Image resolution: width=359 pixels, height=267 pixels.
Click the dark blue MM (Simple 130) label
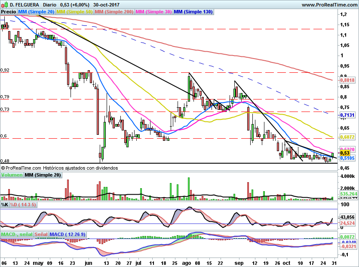click(193, 12)
